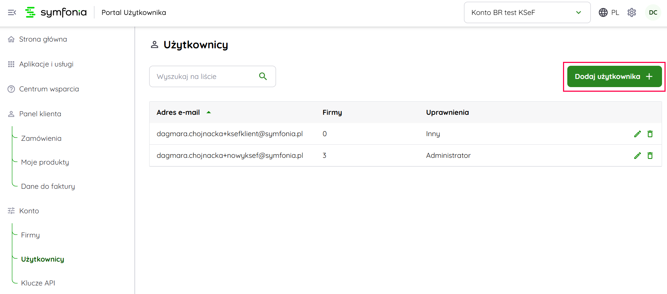Go to Strona główna in the sidebar
This screenshot has width=667, height=294.
(x=43, y=39)
